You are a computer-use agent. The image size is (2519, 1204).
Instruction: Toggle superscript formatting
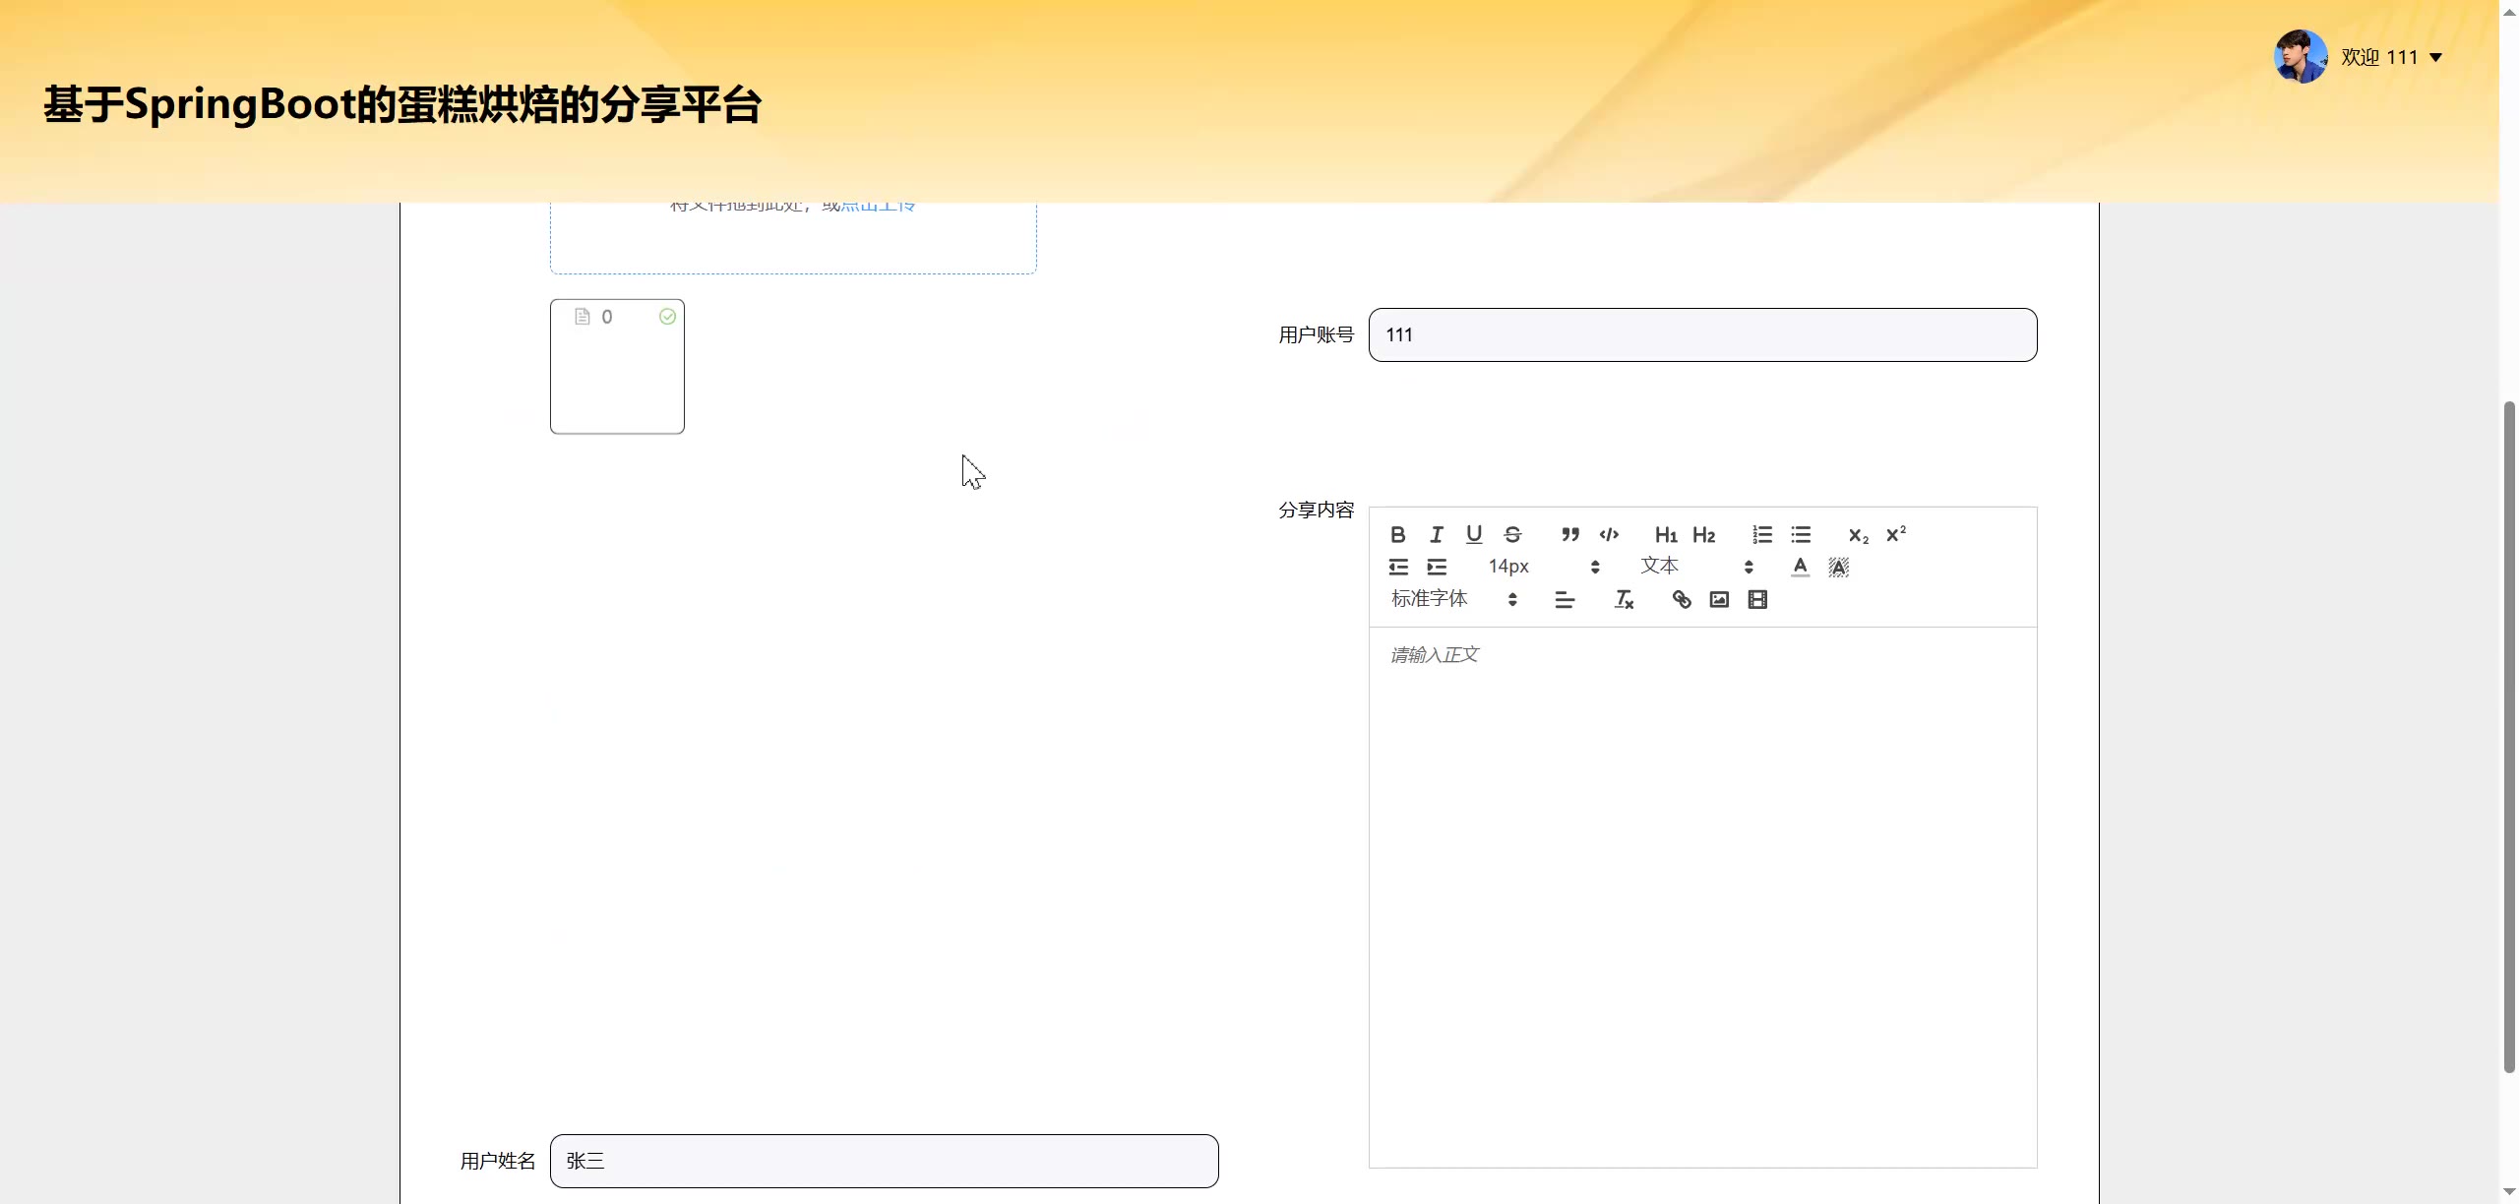click(x=1895, y=534)
